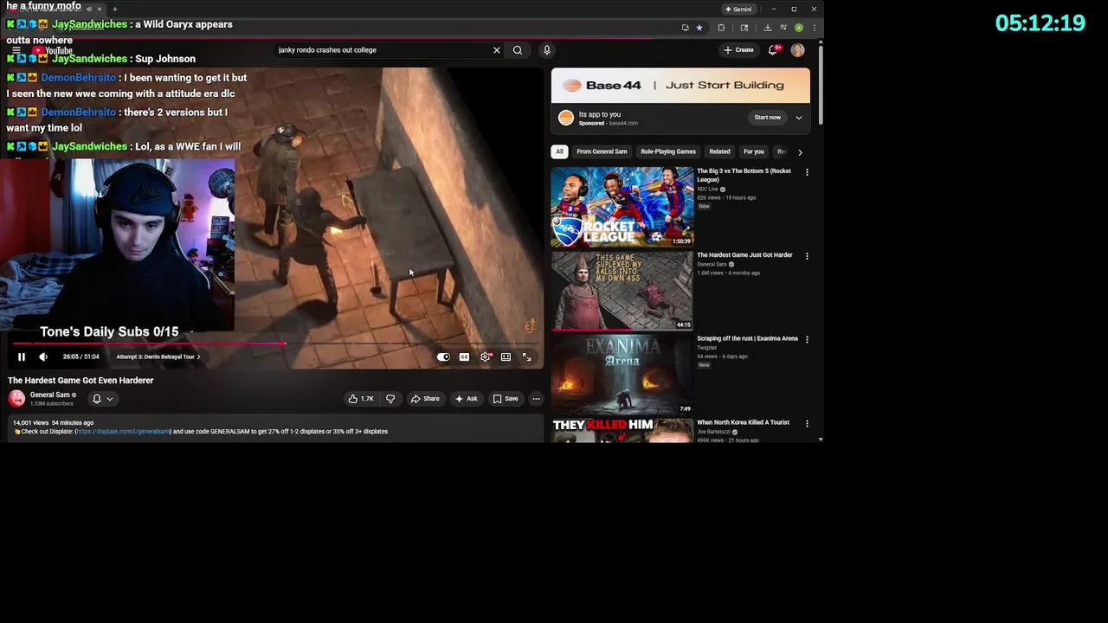Open the Twigzlet channel name
The width and height of the screenshot is (1108, 623).
[706, 348]
